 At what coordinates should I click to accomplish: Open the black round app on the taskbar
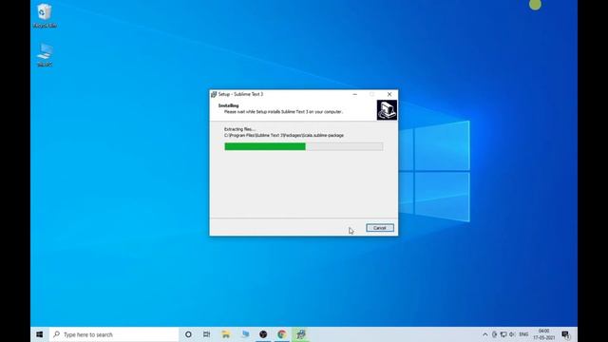point(263,334)
